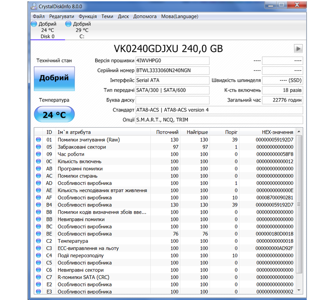Click status orb for attribute 05
The image size is (333, 300).
point(38,147)
